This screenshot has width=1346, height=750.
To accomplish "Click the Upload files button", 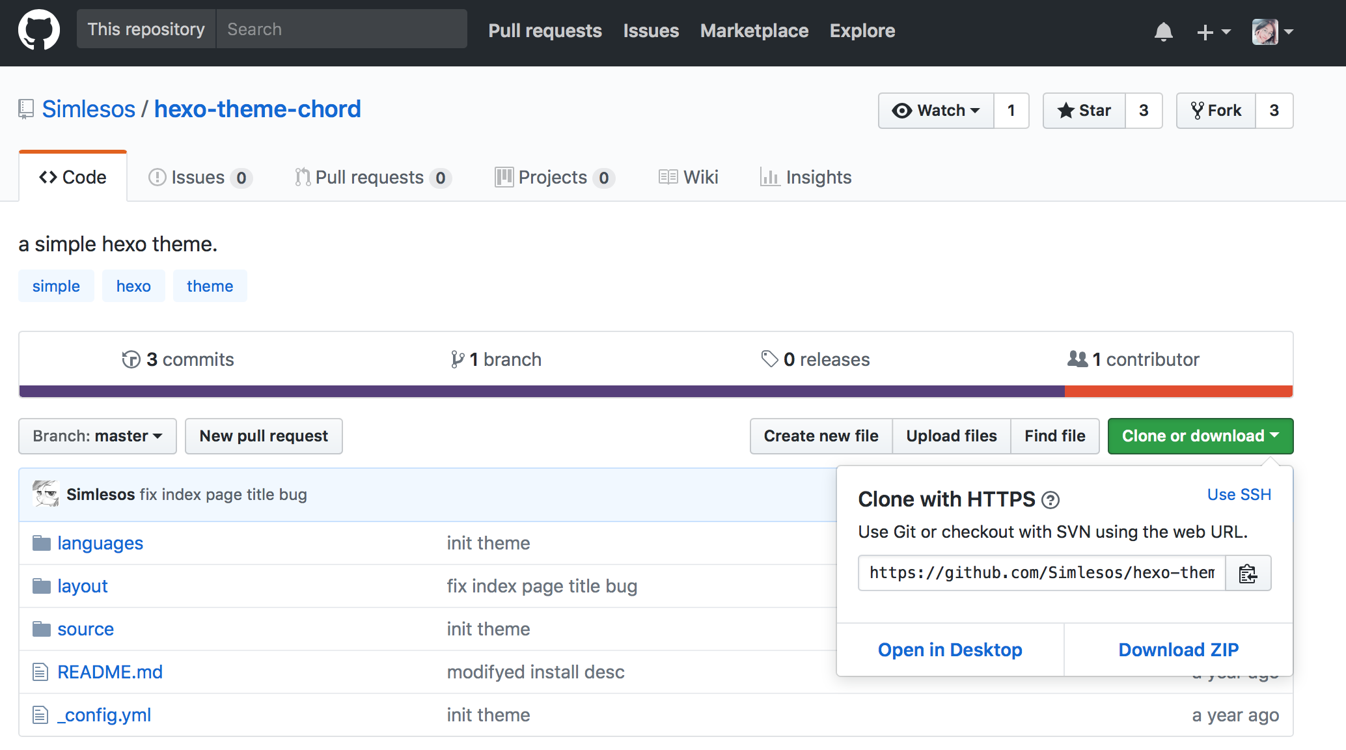I will point(952,436).
